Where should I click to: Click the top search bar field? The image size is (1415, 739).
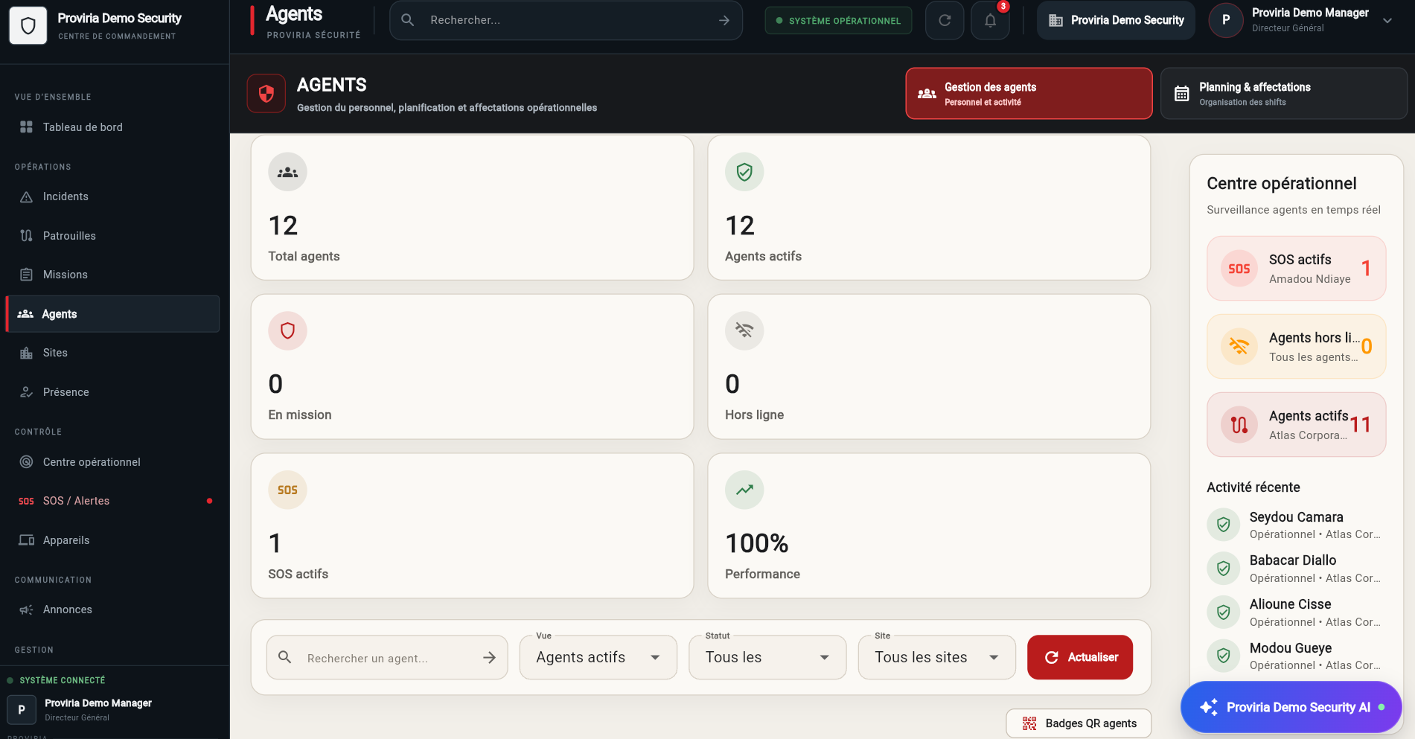coord(566,20)
